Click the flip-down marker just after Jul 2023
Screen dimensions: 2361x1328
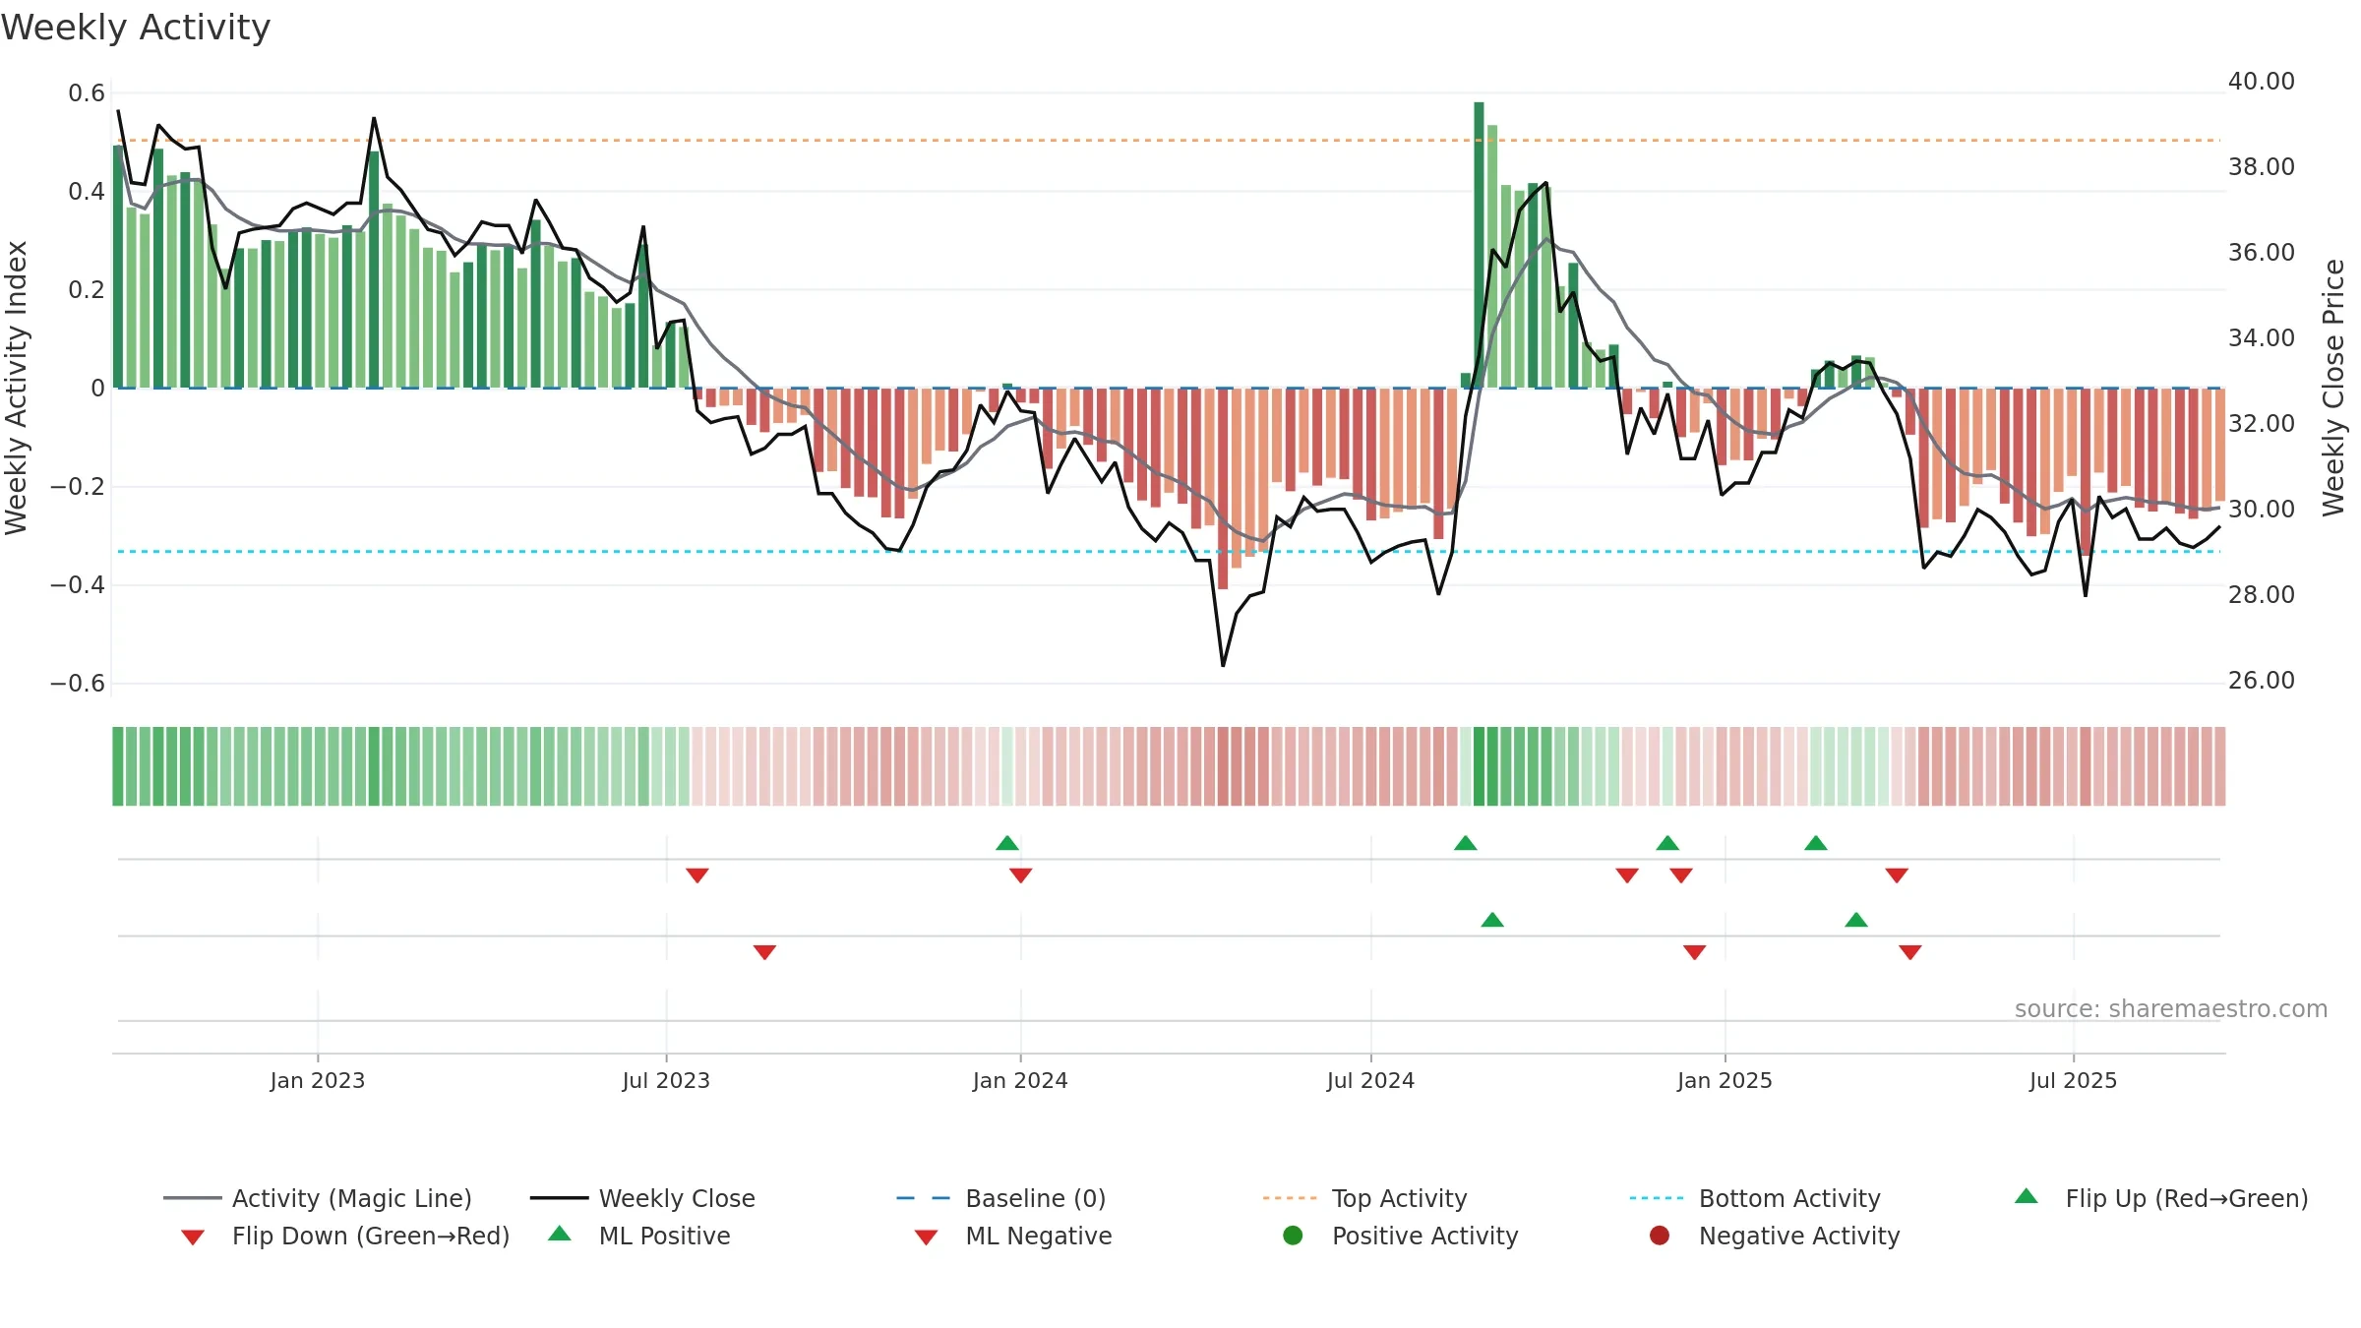(x=697, y=875)
